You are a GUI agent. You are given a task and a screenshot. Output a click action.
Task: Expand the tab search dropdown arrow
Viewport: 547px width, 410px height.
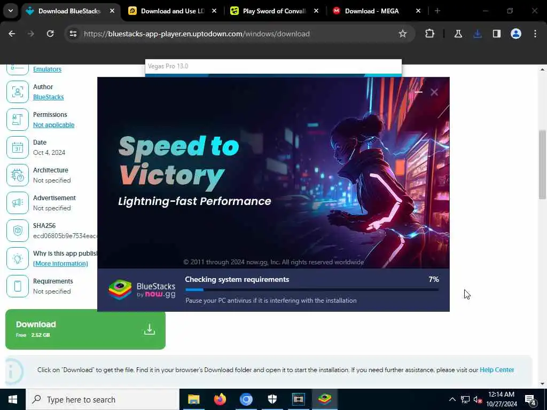[11, 11]
